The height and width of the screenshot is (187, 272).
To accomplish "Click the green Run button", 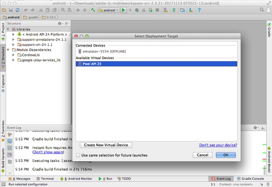I will [x=124, y=10].
